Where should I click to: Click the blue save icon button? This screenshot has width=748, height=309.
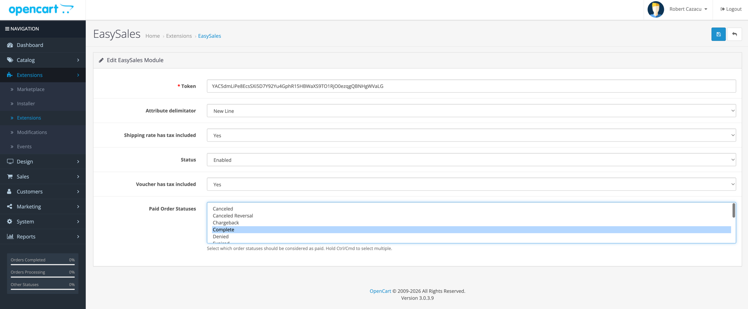(x=718, y=34)
